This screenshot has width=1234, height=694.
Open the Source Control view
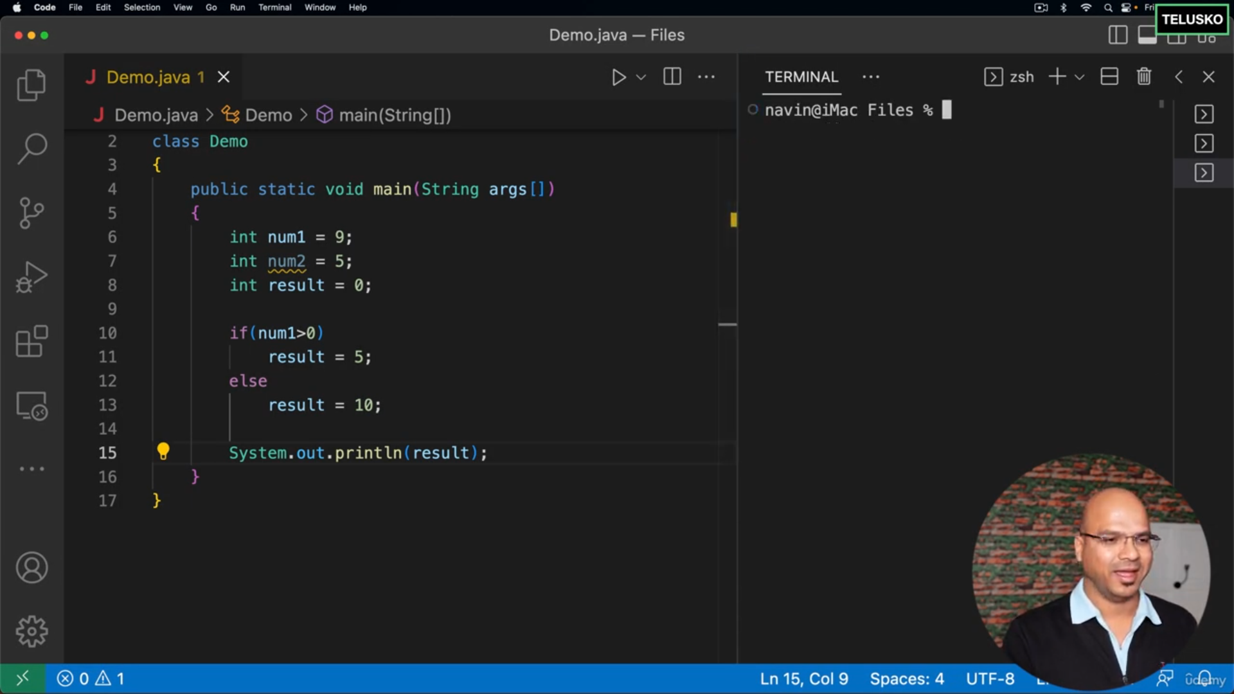tap(31, 213)
